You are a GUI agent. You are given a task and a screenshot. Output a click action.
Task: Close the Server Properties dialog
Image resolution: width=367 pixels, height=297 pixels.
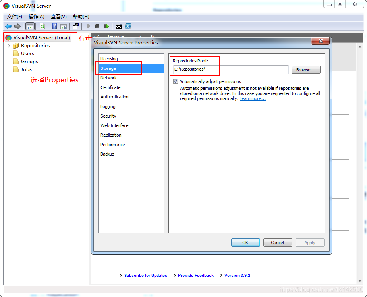coord(321,41)
